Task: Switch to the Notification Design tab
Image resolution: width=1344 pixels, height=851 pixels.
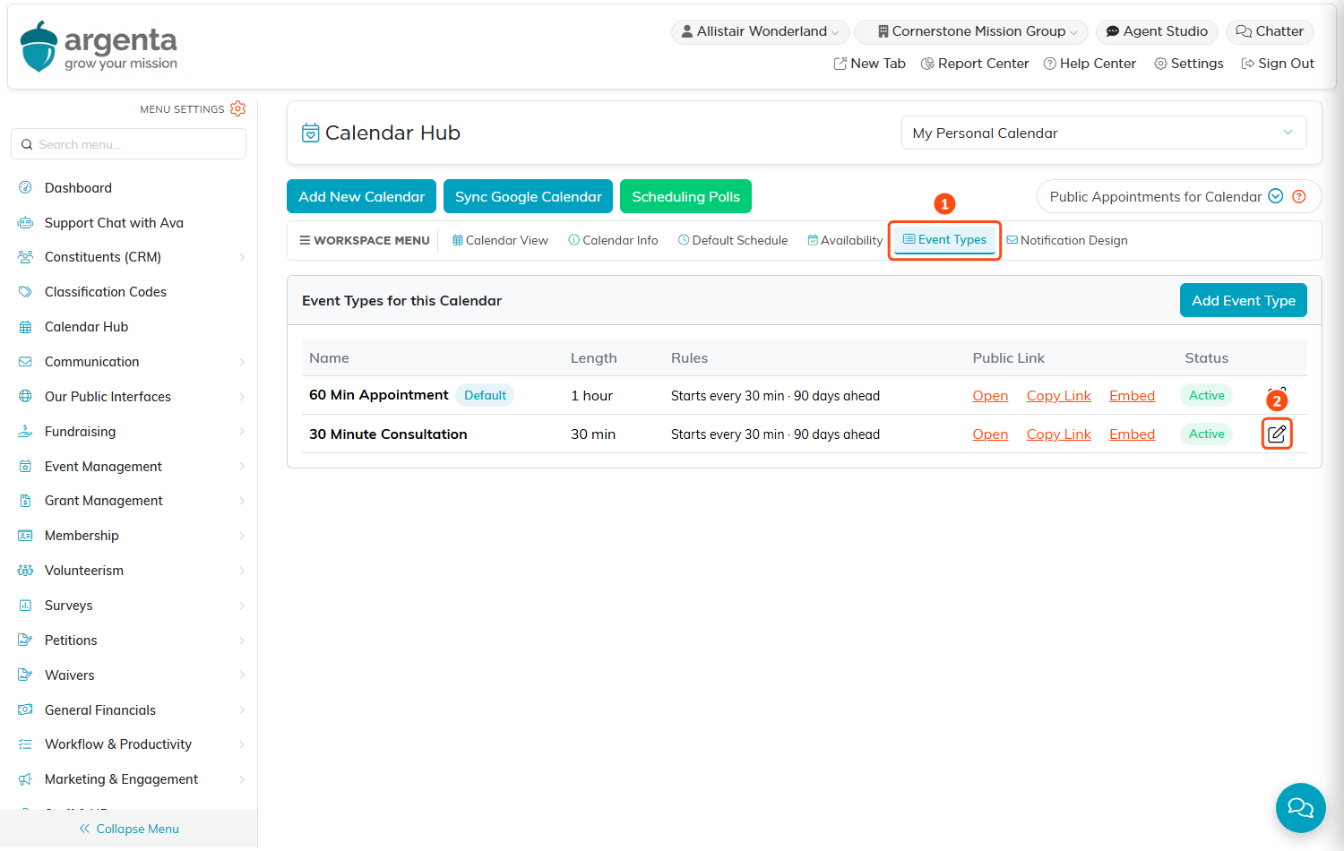Action: click(1067, 240)
